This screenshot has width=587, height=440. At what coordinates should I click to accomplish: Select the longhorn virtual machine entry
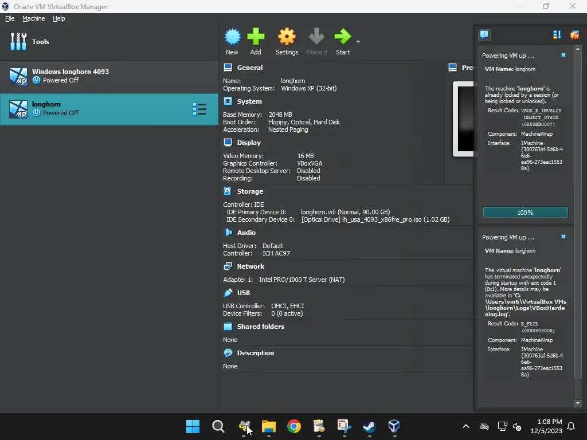coord(109,109)
